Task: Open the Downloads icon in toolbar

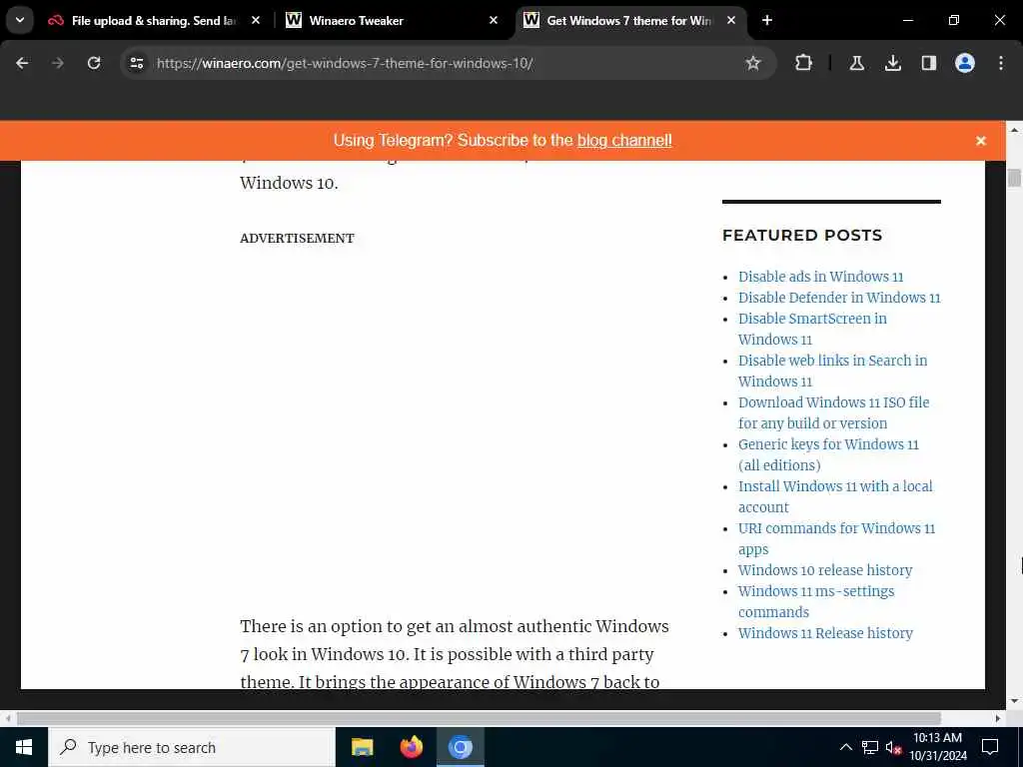Action: [892, 63]
